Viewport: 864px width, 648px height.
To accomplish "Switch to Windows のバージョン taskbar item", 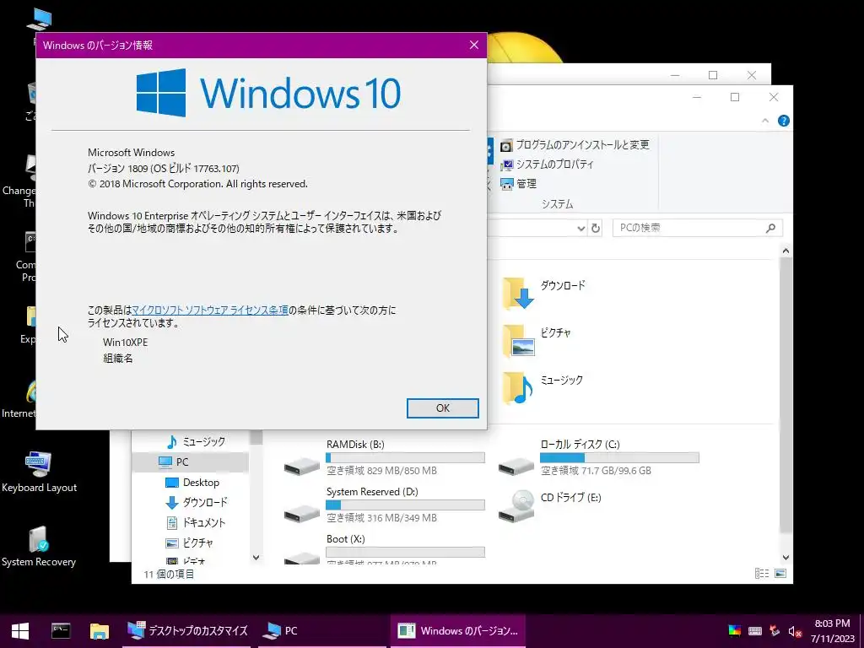I will coord(458,631).
